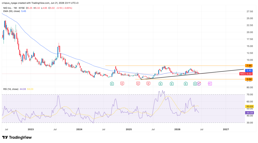Click the orange 3.04 price label
Image resolution: width=258 pixels, height=143 pixels.
249,79
